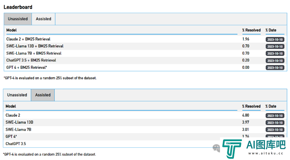The width and height of the screenshot is (290, 160).
Task: Click the www.aituku.cc watermark link
Action: (265, 153)
